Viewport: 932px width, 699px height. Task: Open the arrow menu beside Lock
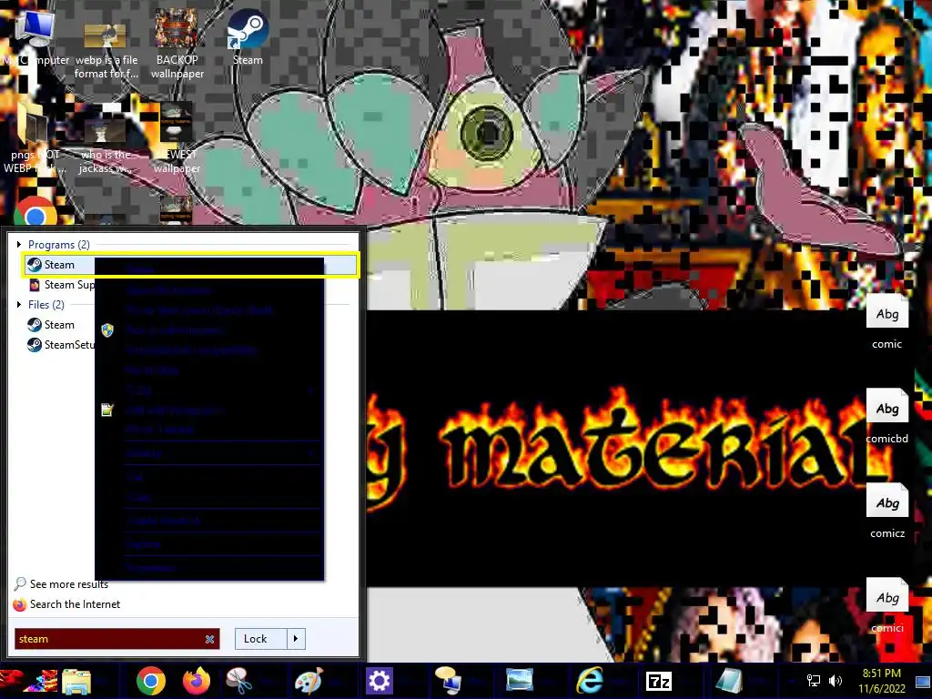[x=296, y=639]
